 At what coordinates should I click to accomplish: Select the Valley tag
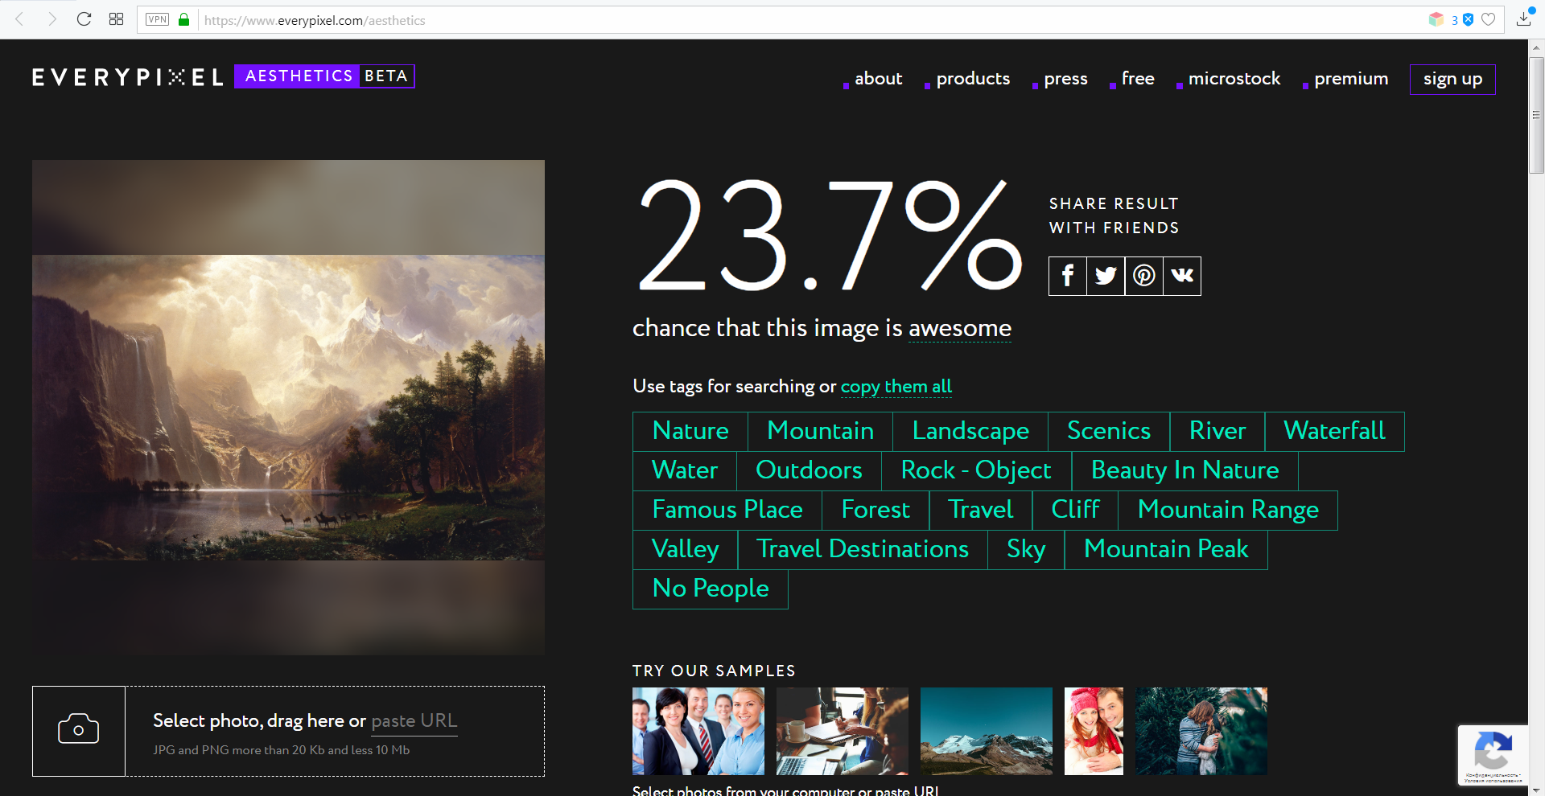686,550
